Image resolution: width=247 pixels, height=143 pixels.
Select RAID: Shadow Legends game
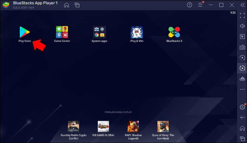[133, 126]
